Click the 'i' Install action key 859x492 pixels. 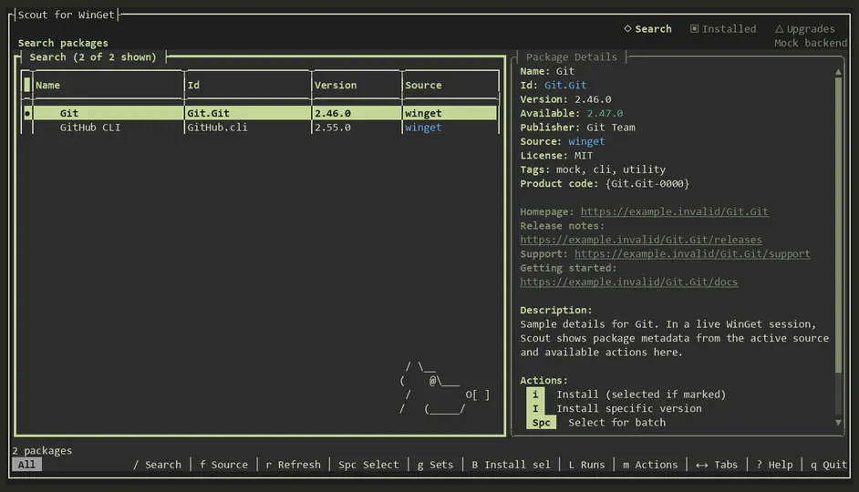tap(535, 395)
